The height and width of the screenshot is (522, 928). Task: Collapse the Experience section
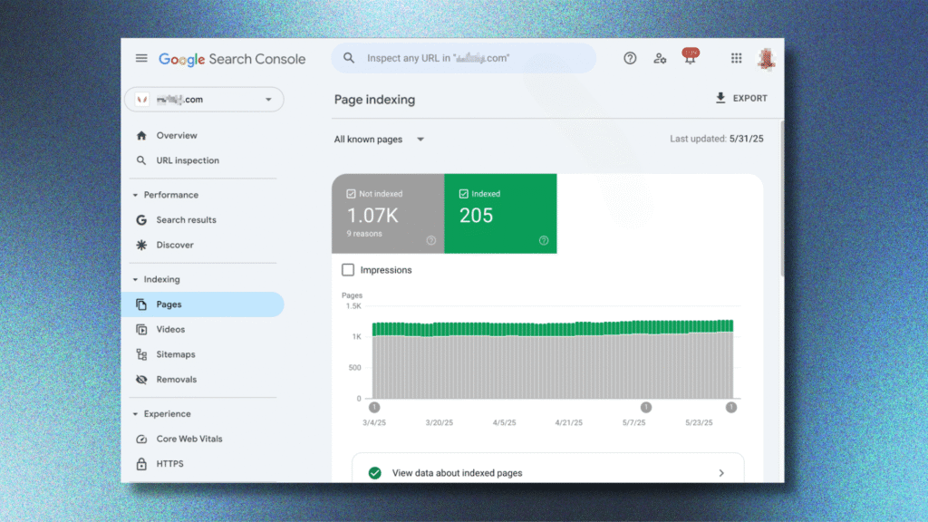pyautogui.click(x=136, y=413)
